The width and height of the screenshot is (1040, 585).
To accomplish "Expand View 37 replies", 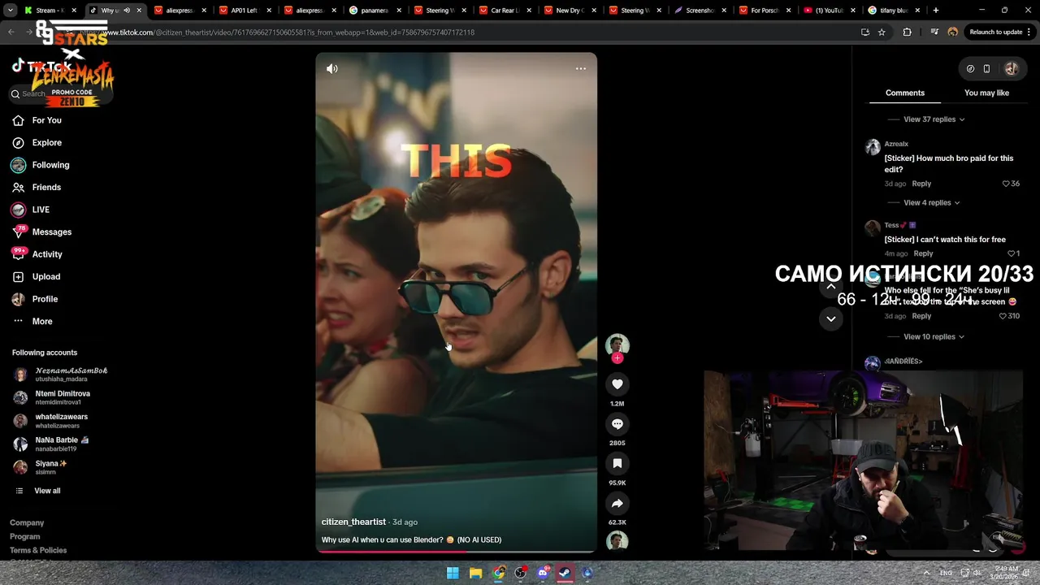I will pos(934,119).
